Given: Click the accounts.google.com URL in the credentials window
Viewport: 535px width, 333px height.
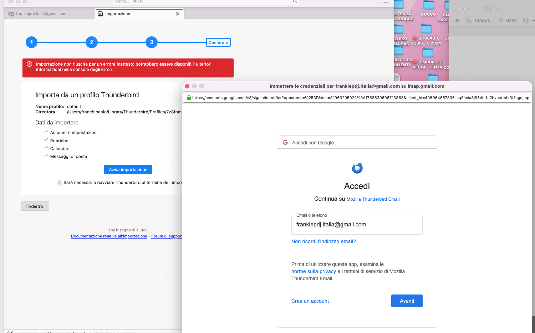Looking at the screenshot, I should click(x=361, y=98).
